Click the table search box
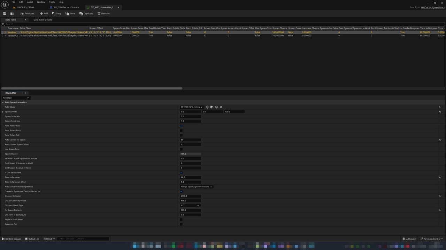The image size is (446, 250). tap(223, 24)
